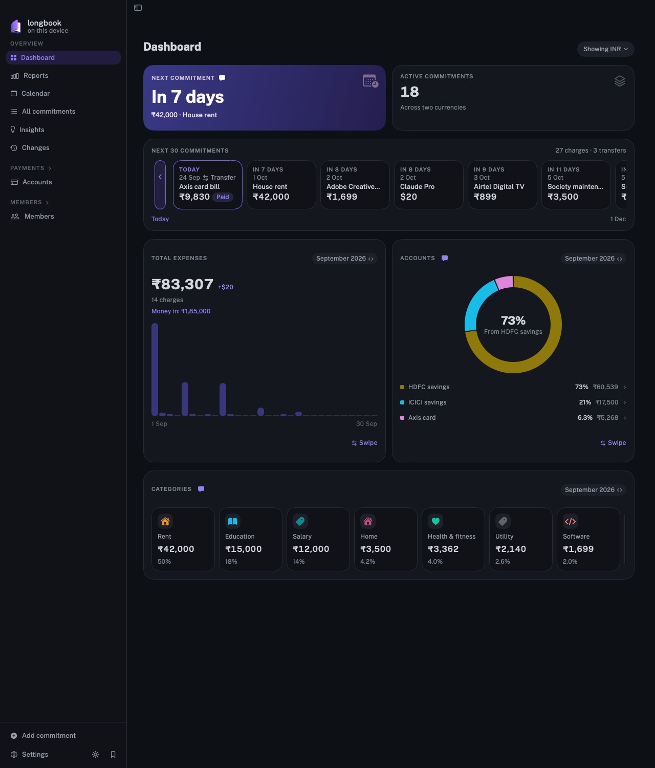Open Changes in the sidebar

click(x=63, y=147)
